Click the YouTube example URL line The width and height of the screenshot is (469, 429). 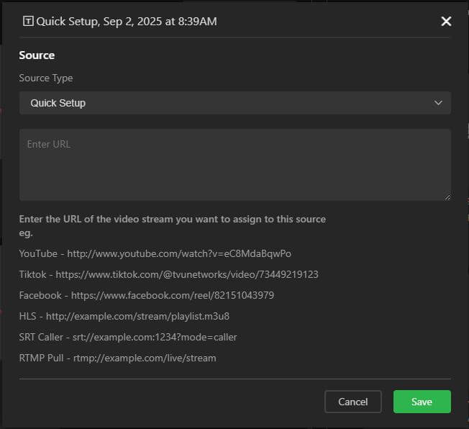(155, 253)
